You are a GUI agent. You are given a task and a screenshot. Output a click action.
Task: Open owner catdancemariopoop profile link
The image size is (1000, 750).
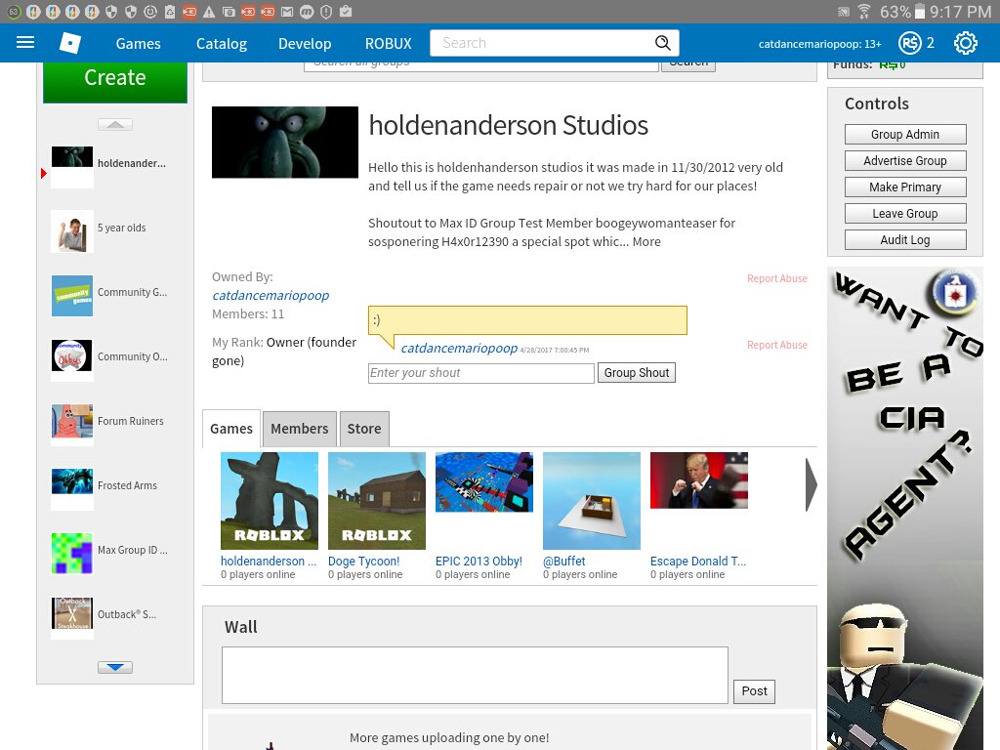(271, 295)
